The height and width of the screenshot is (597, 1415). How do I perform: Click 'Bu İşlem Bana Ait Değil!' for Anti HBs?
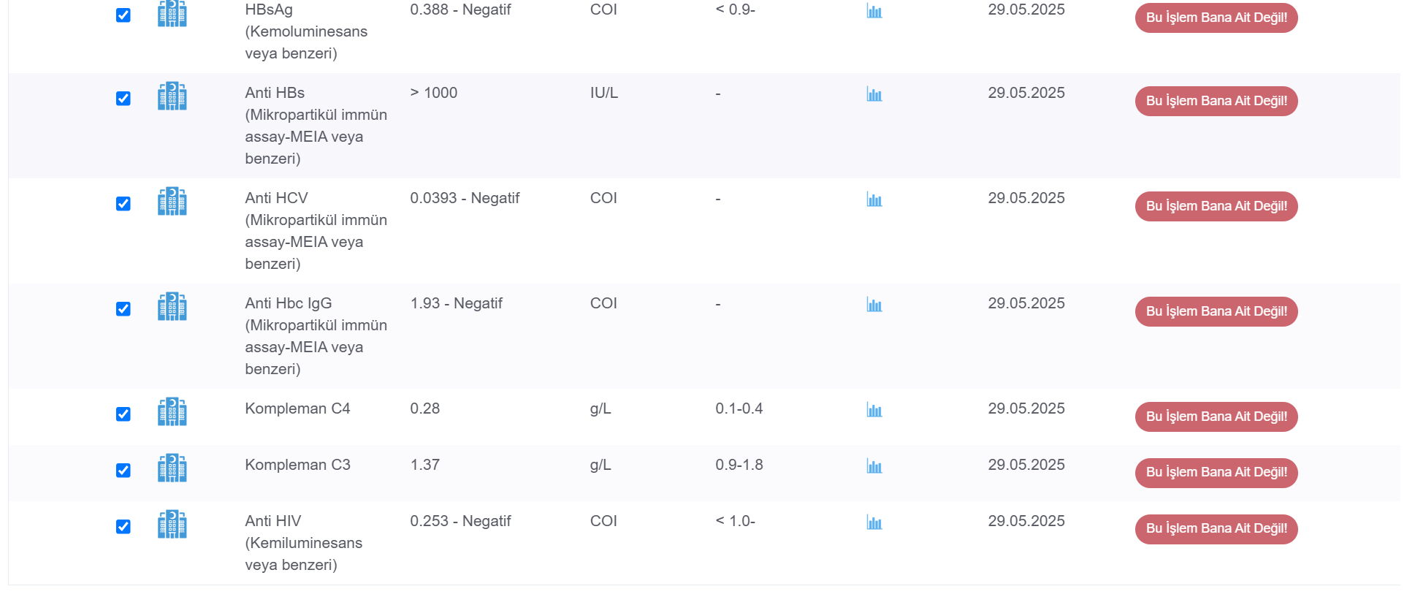[x=1216, y=101]
